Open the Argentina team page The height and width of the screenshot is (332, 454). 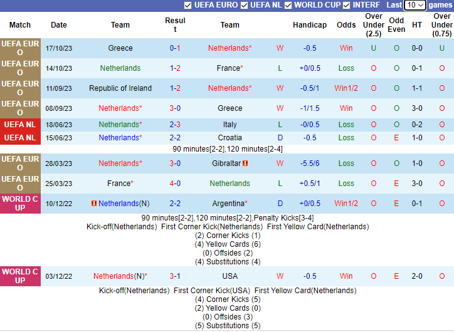coord(228,204)
